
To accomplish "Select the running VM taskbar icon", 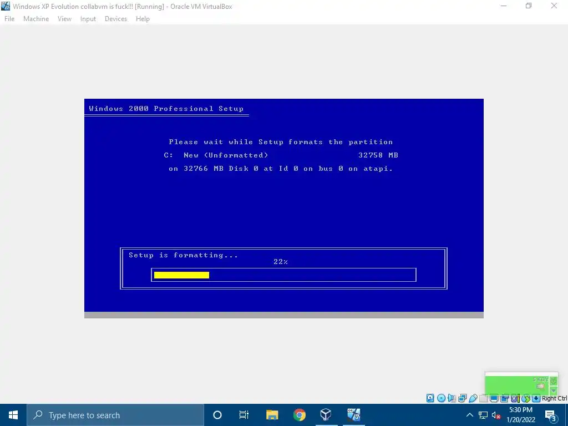I will tap(353, 415).
